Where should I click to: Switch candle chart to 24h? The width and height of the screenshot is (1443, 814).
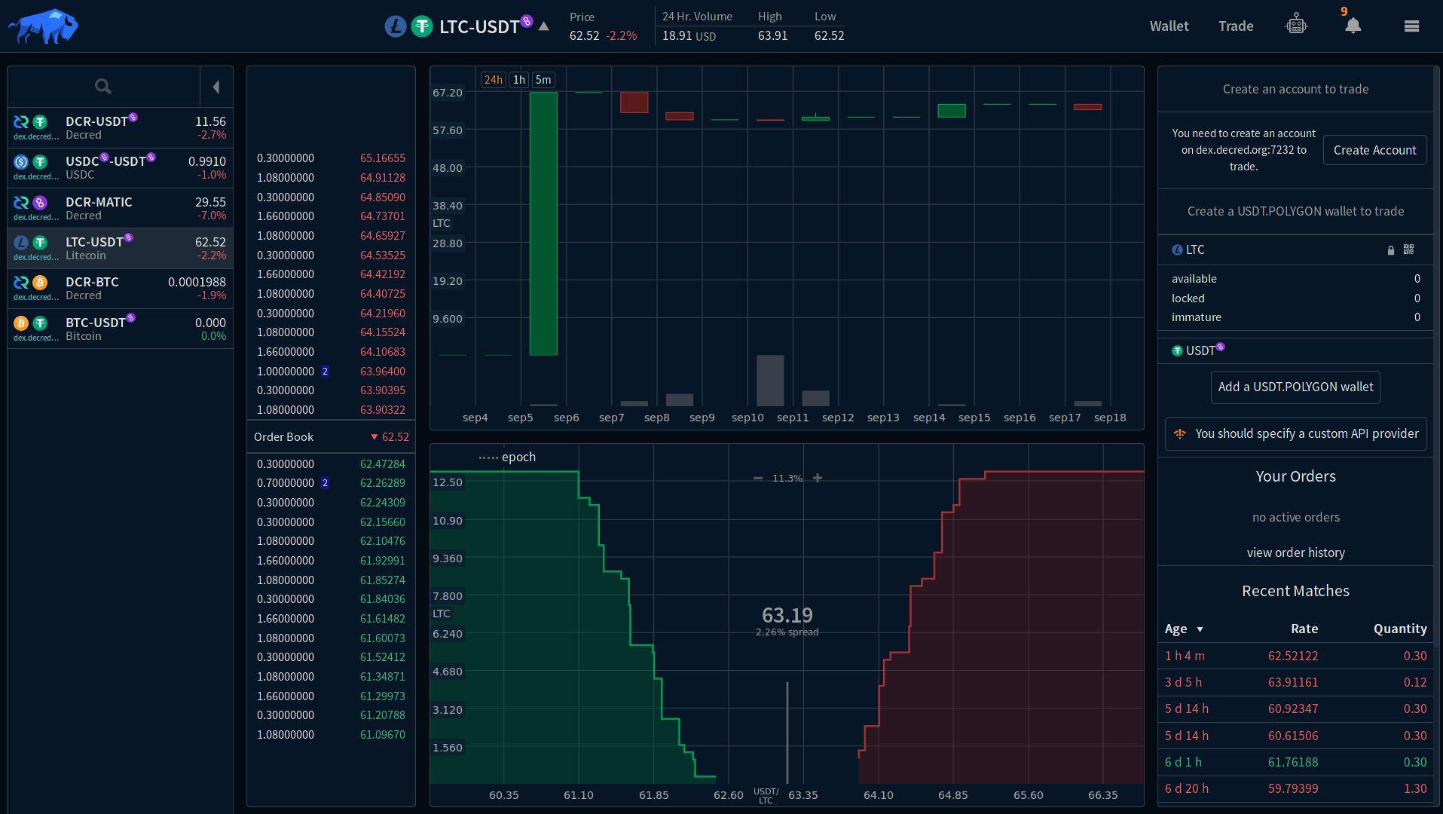(x=494, y=80)
